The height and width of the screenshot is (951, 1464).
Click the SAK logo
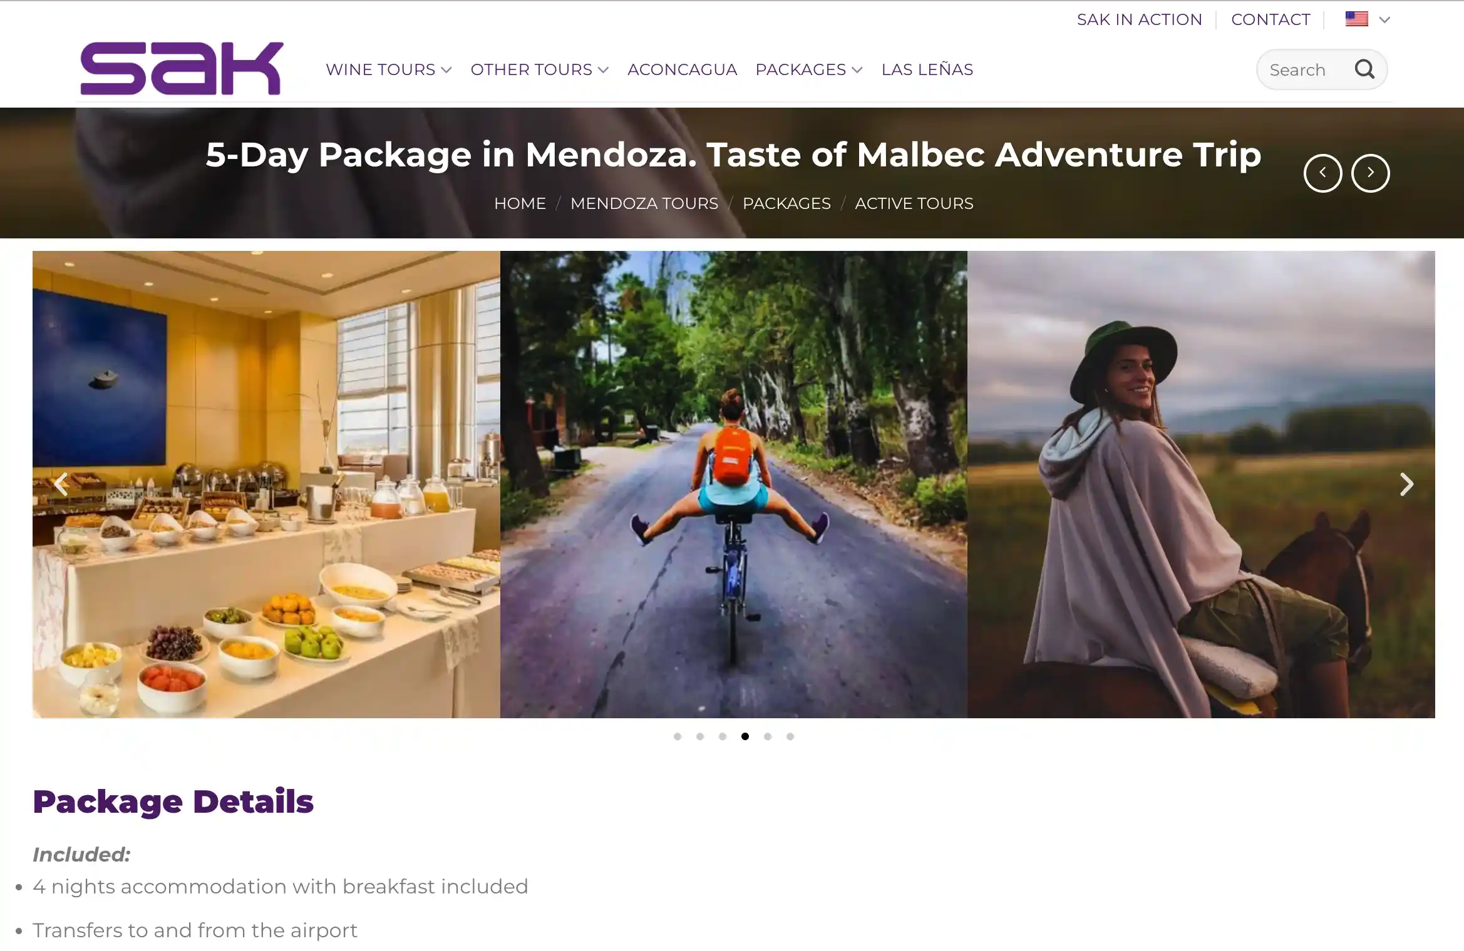point(182,68)
